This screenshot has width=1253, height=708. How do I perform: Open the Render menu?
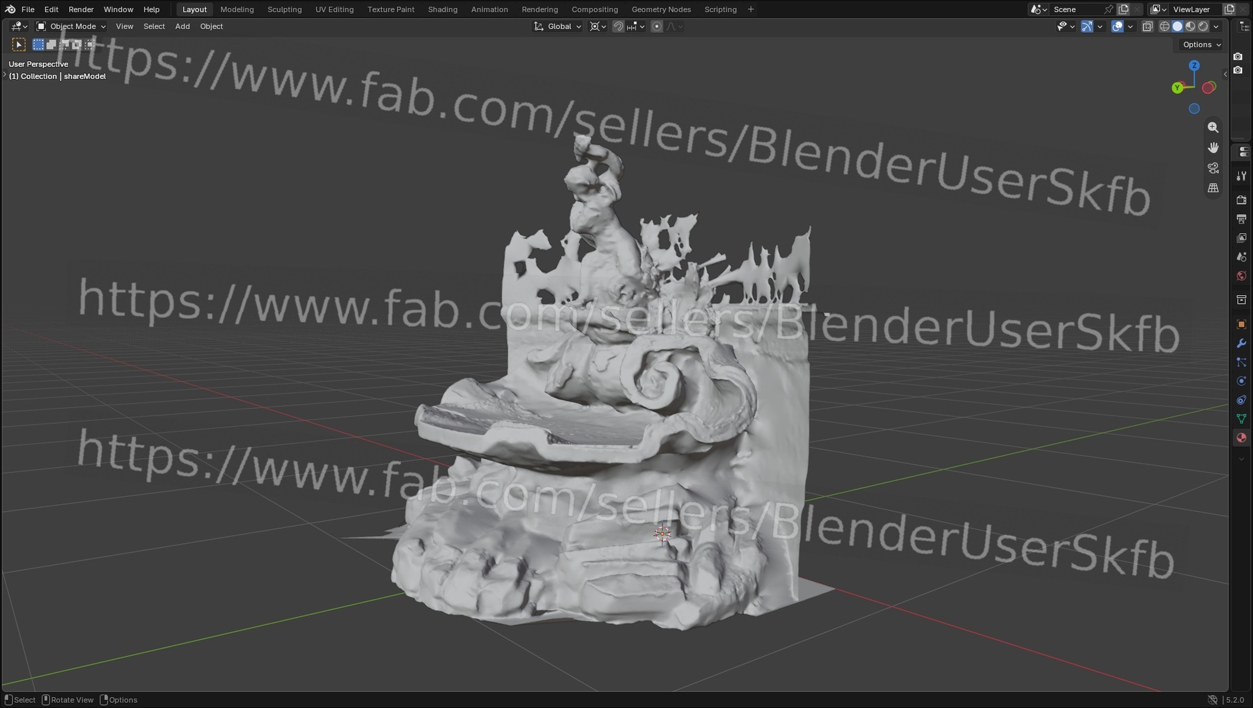pos(81,9)
